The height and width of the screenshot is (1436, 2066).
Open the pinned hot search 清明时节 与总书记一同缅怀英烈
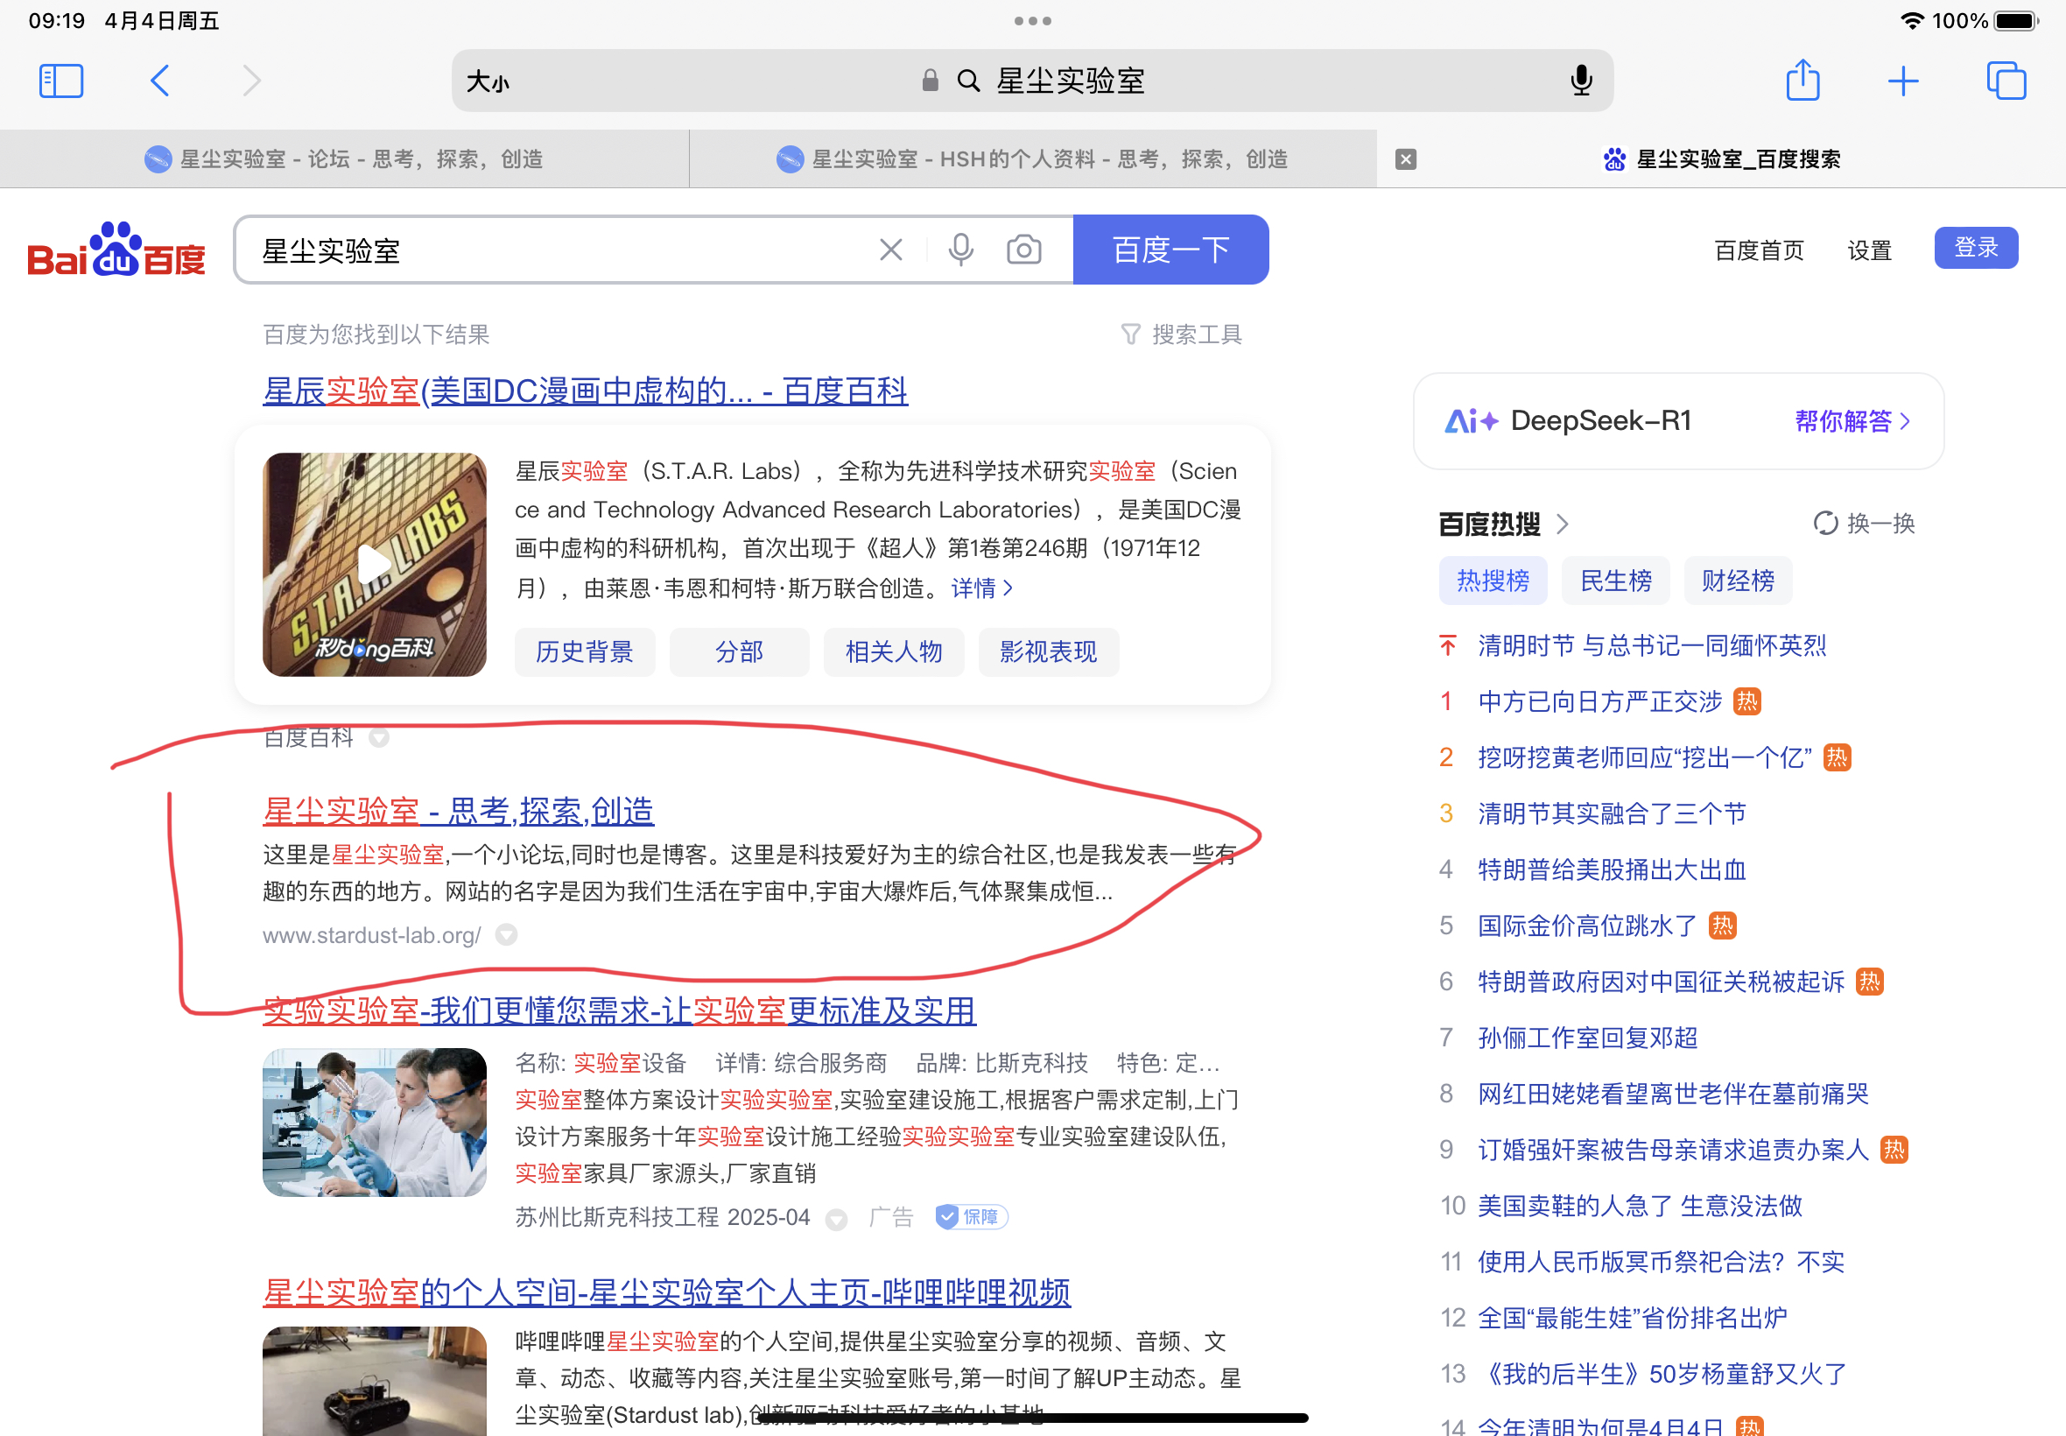tap(1651, 645)
